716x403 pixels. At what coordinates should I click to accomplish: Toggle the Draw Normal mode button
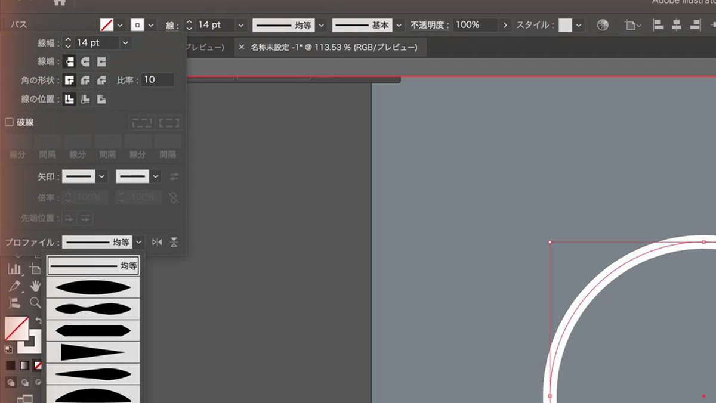(x=11, y=382)
